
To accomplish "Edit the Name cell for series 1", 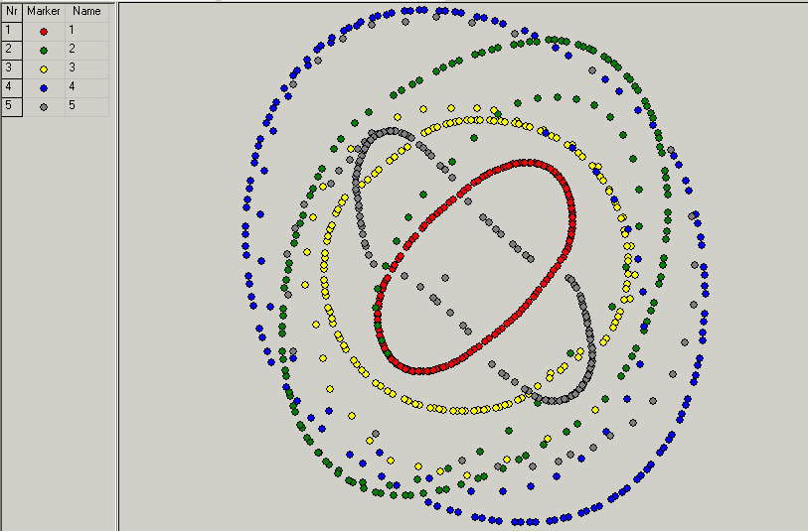I will pyautogui.click(x=86, y=31).
